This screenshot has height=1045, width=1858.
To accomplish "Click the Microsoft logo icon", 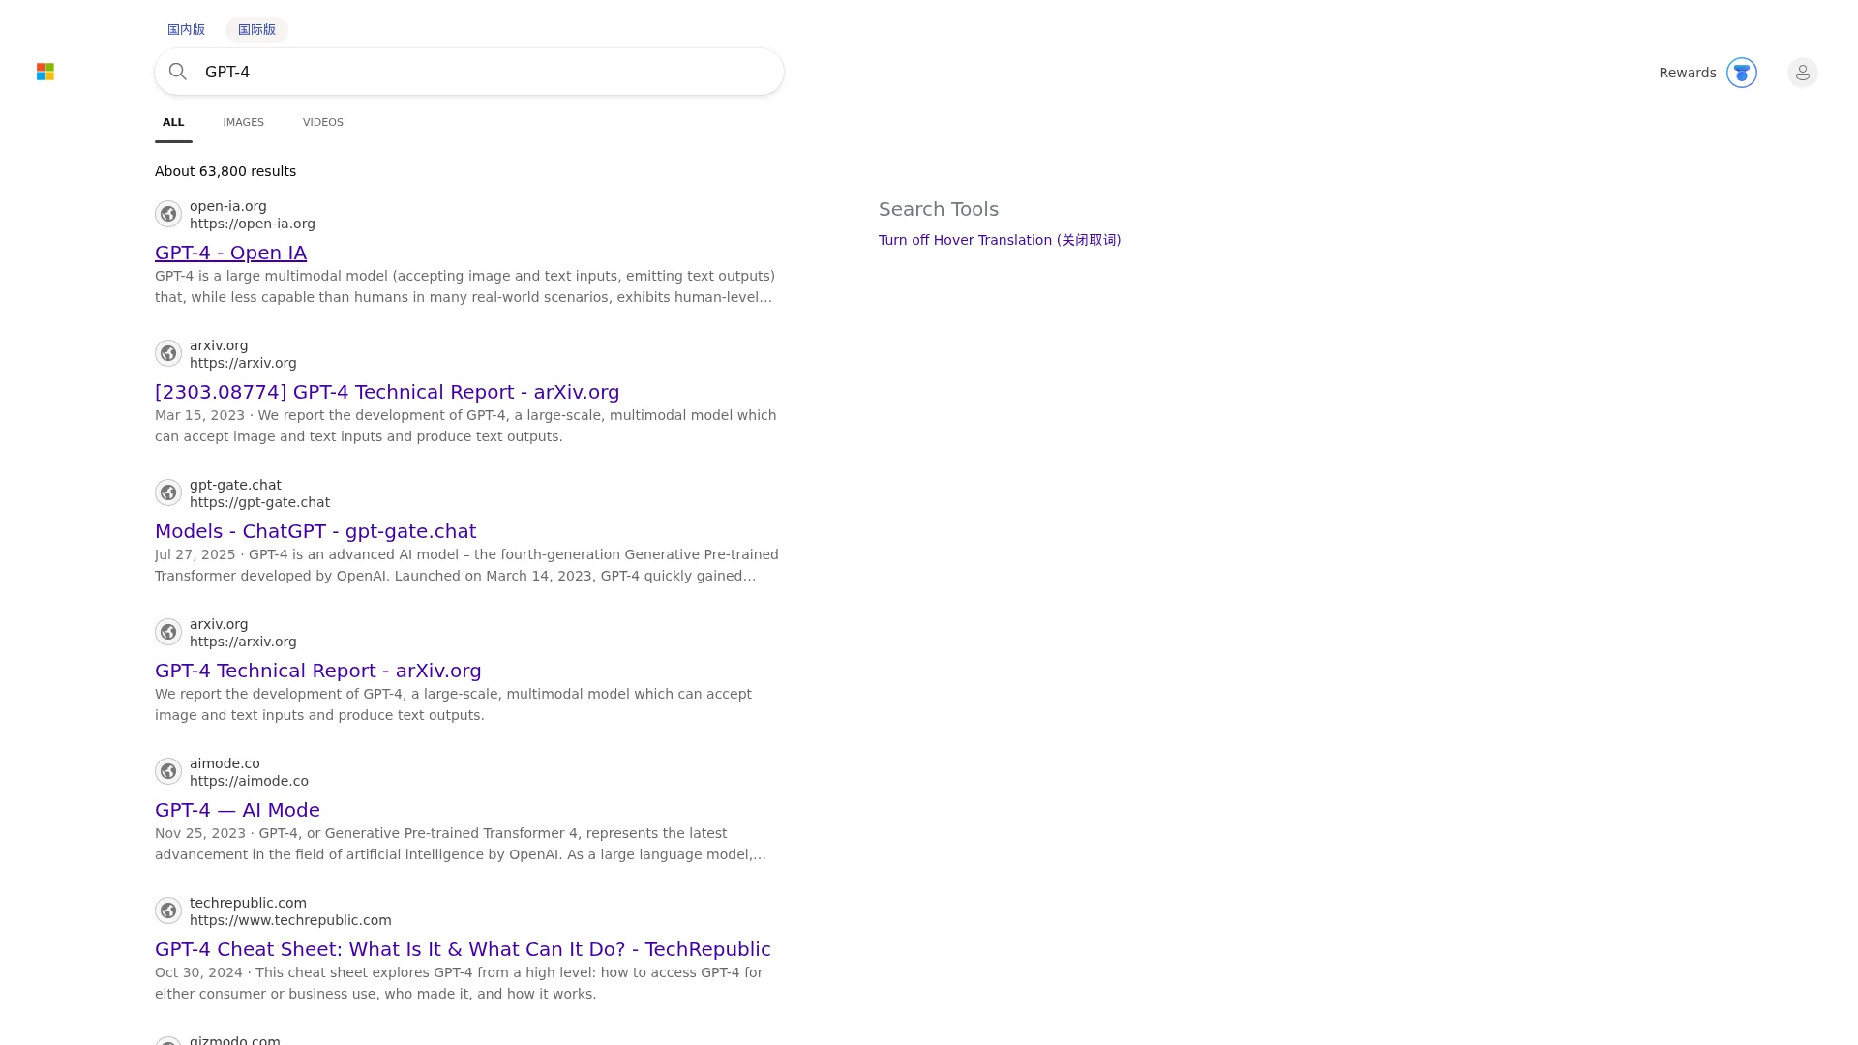I will coord(45,72).
